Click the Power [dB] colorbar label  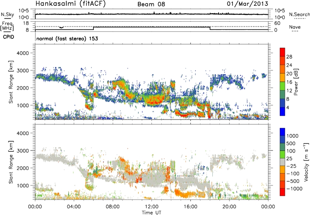pos(296,82)
